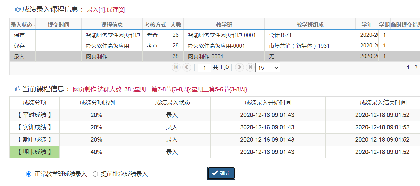This screenshot has width=420, height=186.
Task: Click hand icon beside 当前课程信息 heading
Action: click(x=18, y=89)
